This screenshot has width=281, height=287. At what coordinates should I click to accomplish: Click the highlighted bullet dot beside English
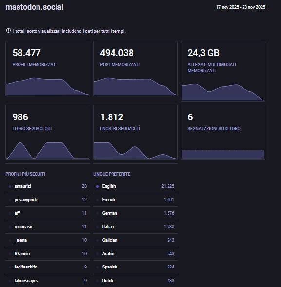[x=98, y=186]
